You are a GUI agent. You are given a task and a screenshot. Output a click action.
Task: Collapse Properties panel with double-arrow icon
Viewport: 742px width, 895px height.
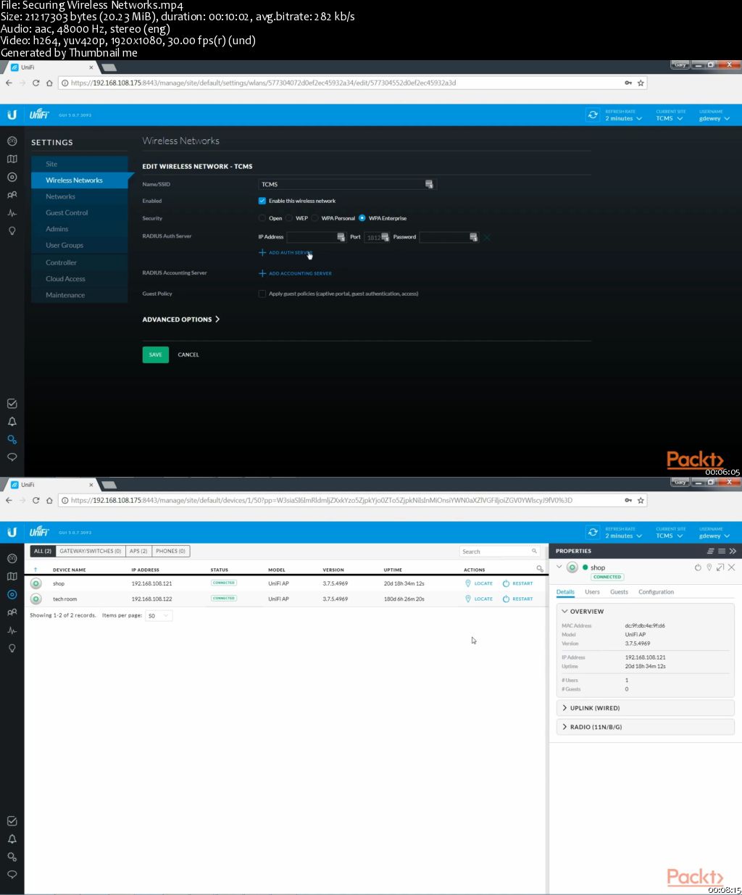[x=733, y=551]
